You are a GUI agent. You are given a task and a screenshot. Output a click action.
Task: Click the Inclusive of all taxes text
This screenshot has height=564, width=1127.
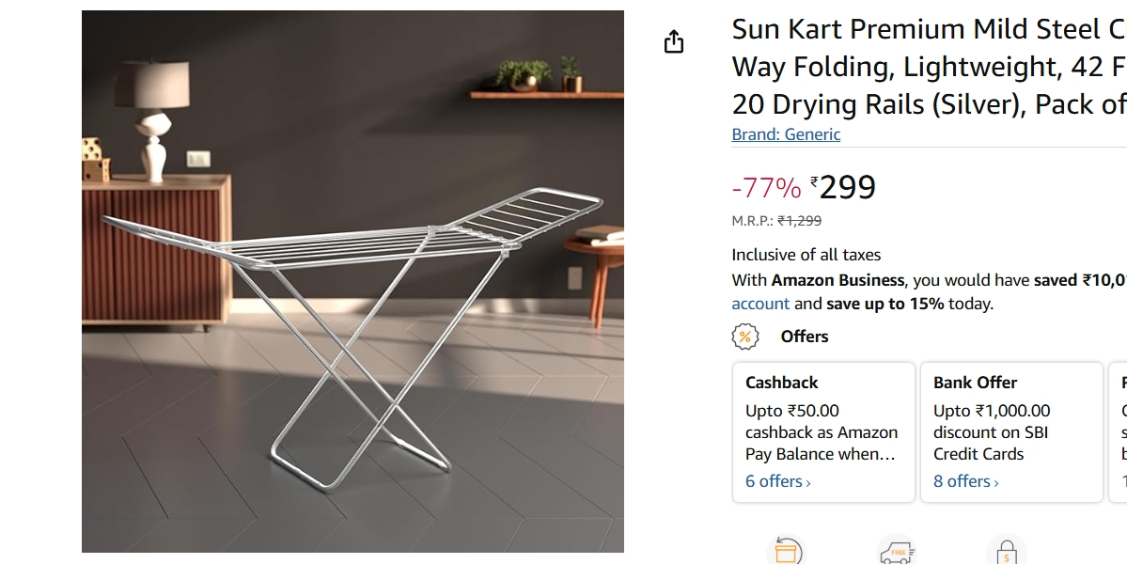tap(806, 254)
